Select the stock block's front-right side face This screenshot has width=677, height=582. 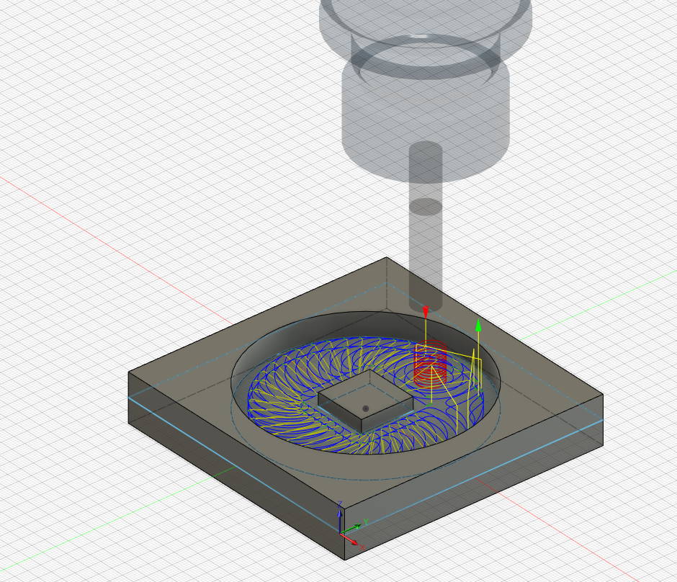click(x=474, y=477)
